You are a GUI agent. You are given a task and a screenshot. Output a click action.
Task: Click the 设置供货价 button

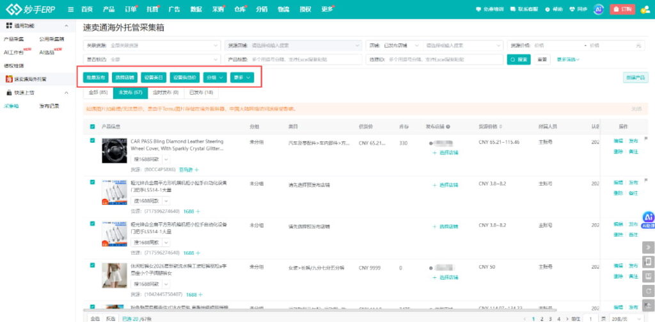[185, 77]
